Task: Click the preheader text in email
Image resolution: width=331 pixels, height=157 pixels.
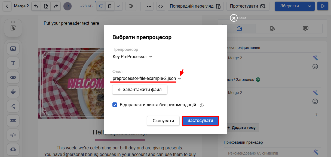Action: pyautogui.click(x=71, y=23)
